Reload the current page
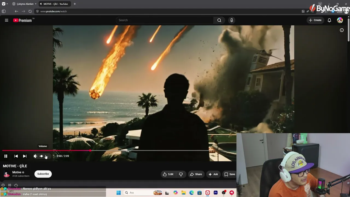The image size is (350, 197). [30, 11]
